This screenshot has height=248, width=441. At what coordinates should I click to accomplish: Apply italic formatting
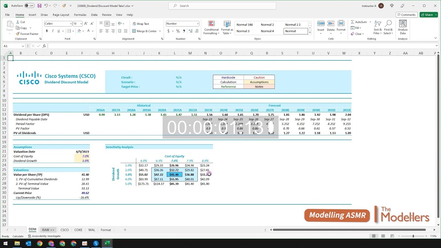pos(52,31)
